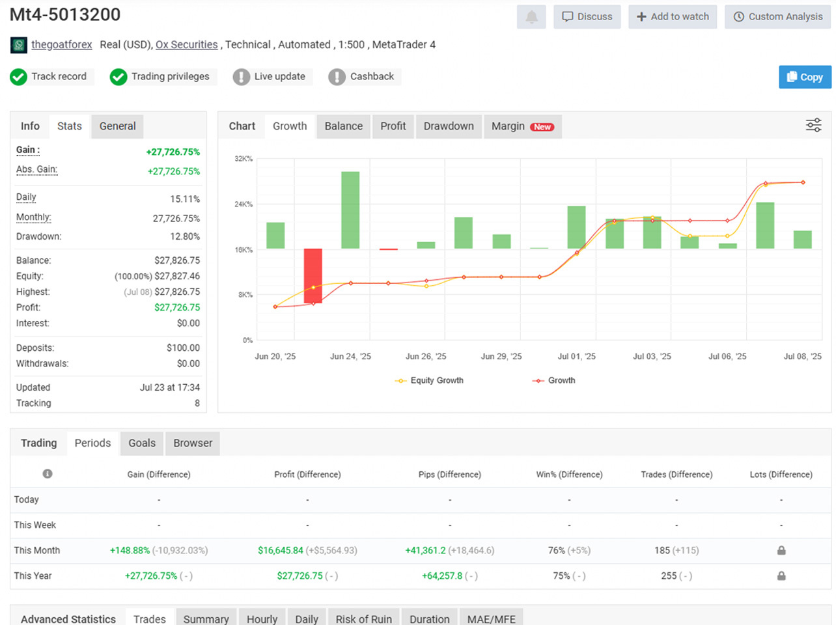The image size is (836, 625).
Task: Open the Daily statistics tab
Action: click(x=307, y=618)
